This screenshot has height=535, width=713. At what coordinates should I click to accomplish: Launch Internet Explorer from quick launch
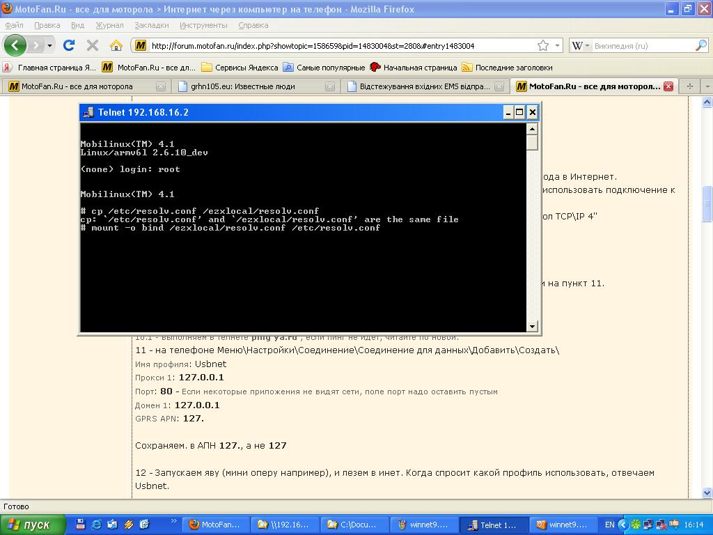point(96,525)
